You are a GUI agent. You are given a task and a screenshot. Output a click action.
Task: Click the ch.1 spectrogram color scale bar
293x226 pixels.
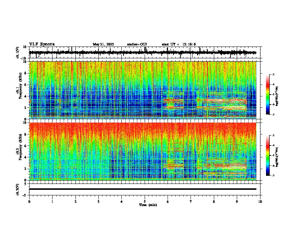[268, 95]
